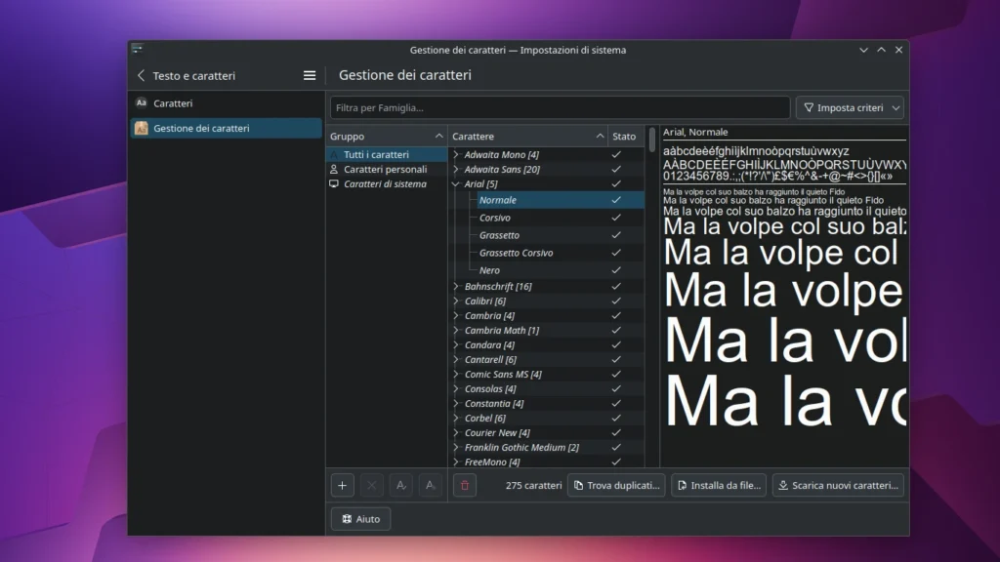This screenshot has height=562, width=1000.
Task: Open the sidebar hamburger menu icon
Action: pos(310,75)
